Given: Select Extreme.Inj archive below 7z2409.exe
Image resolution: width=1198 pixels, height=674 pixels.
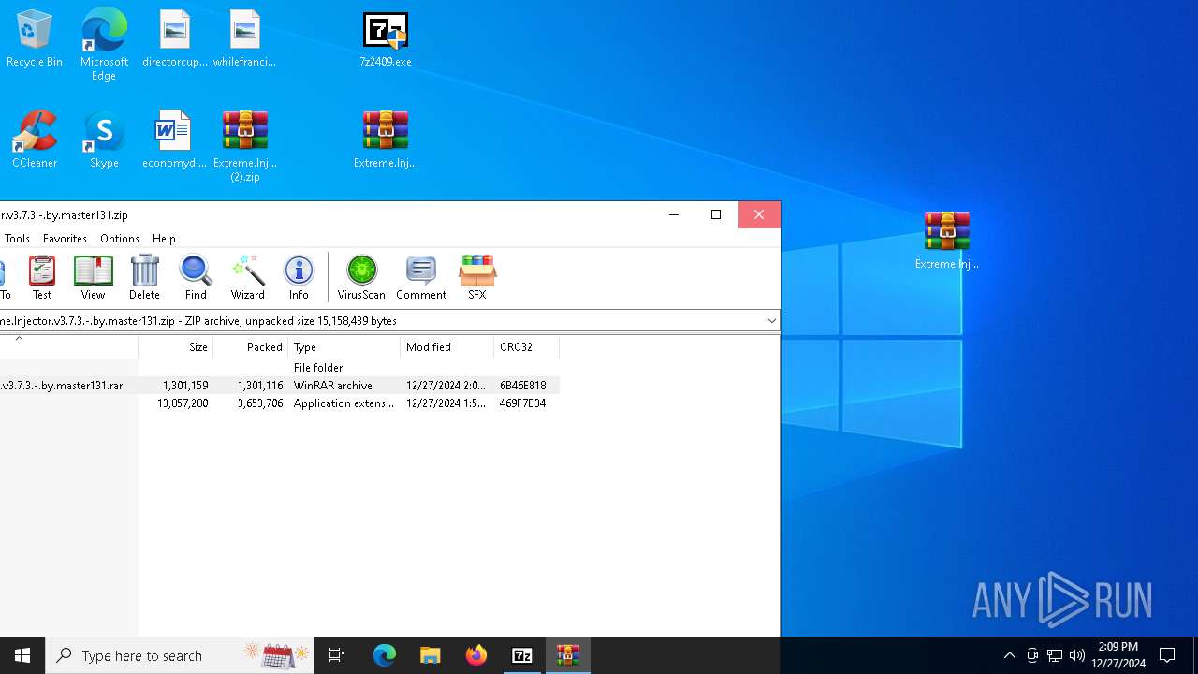Looking at the screenshot, I should coord(386,139).
